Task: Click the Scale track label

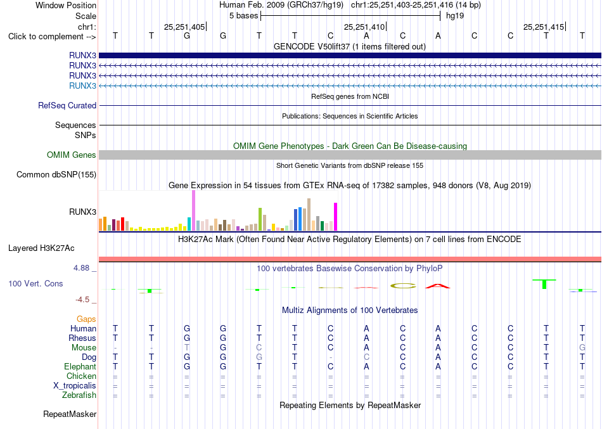Action: 86,16
